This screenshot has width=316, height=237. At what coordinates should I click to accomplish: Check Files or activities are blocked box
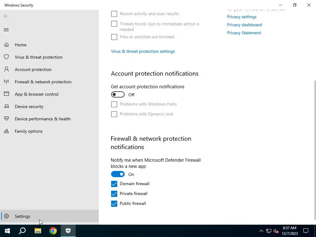tap(114, 37)
